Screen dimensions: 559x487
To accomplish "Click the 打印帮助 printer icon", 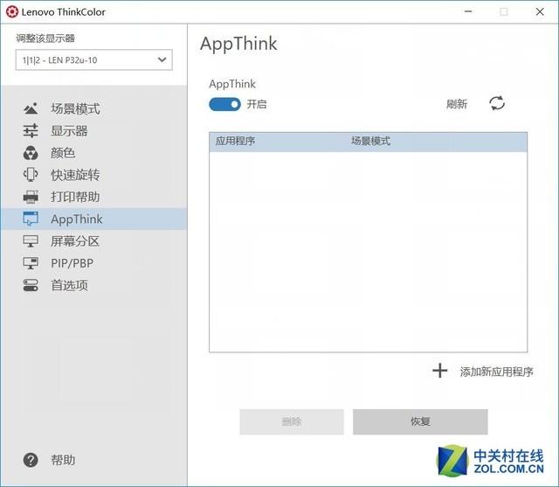I will click(x=31, y=197).
